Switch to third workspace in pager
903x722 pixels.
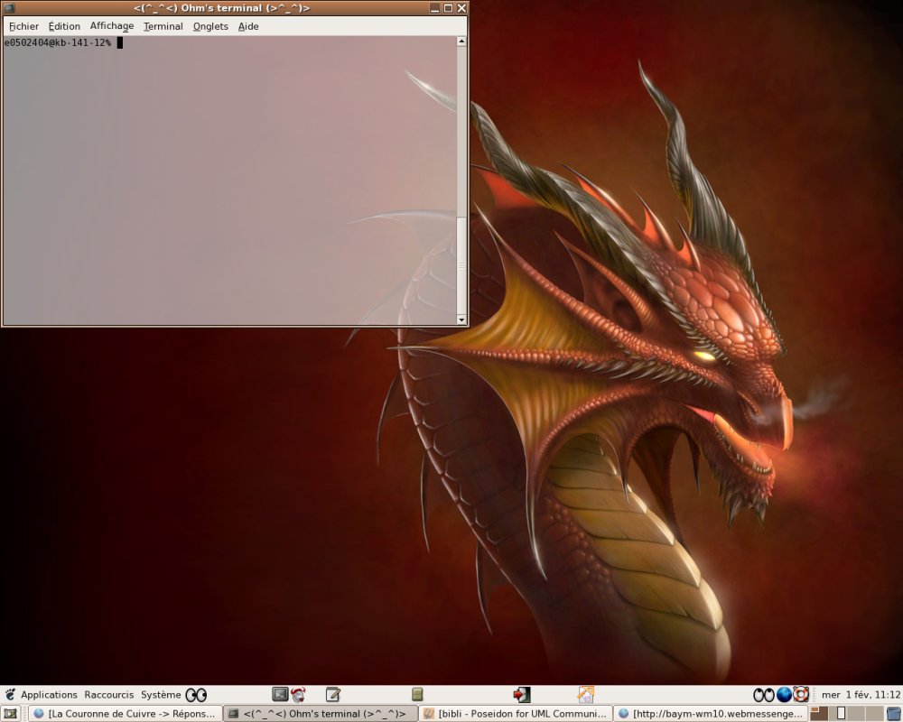[x=856, y=714]
